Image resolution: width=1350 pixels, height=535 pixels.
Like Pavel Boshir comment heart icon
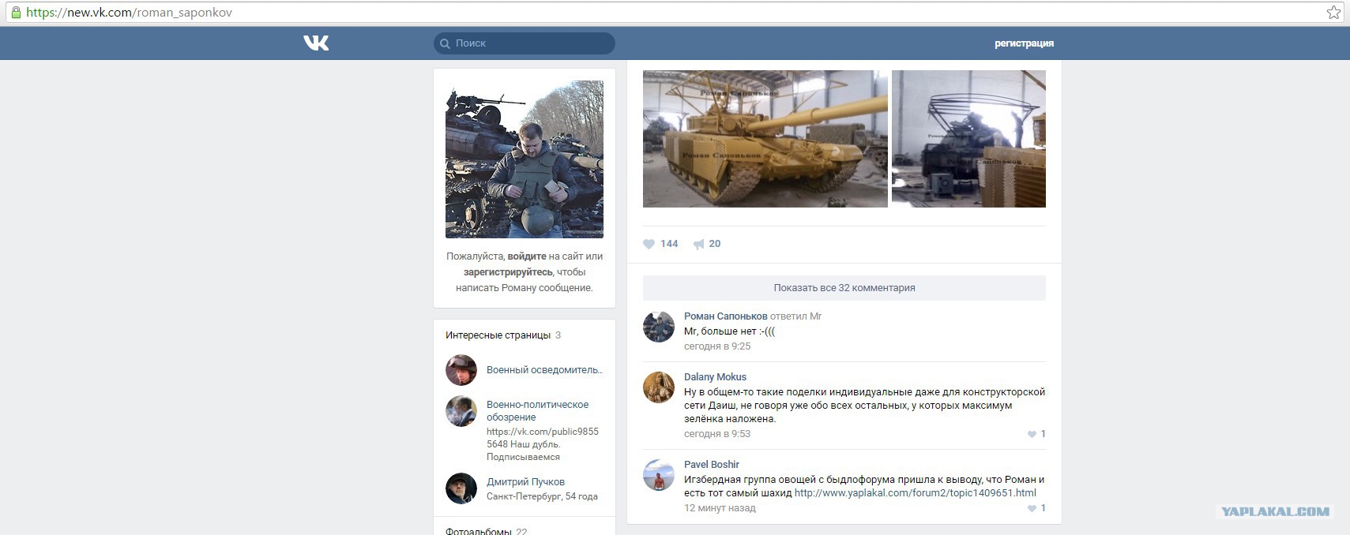coord(1032,508)
